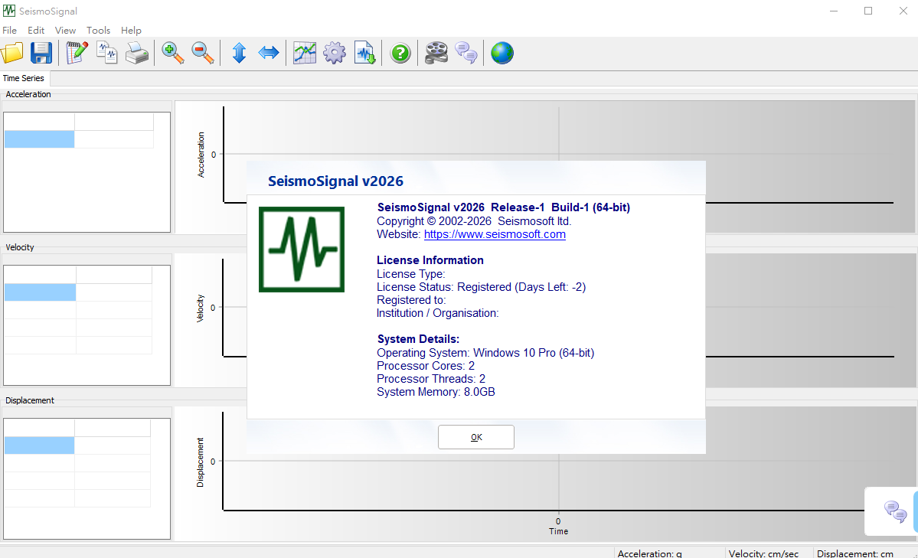This screenshot has width=918, height=558.
Task: Click the Open file folder icon
Action: pyautogui.click(x=12, y=54)
